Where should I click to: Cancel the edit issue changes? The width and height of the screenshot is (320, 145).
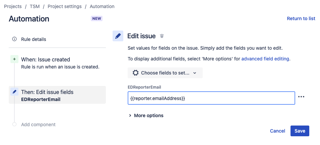click(277, 131)
